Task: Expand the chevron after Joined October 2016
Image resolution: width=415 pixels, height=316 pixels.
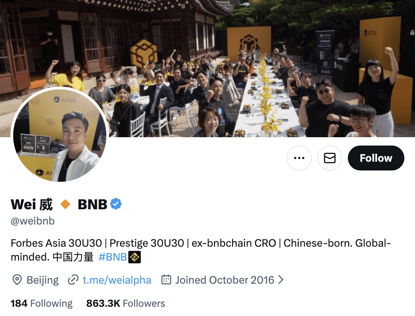Action: coord(281,280)
